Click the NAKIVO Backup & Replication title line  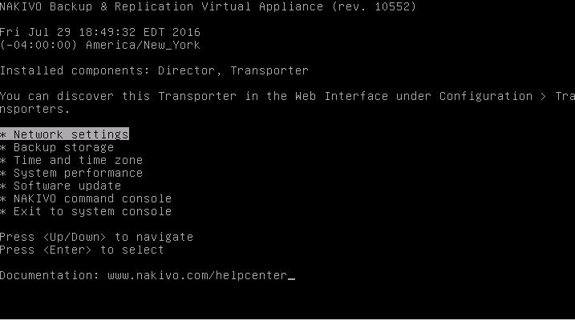208,6
